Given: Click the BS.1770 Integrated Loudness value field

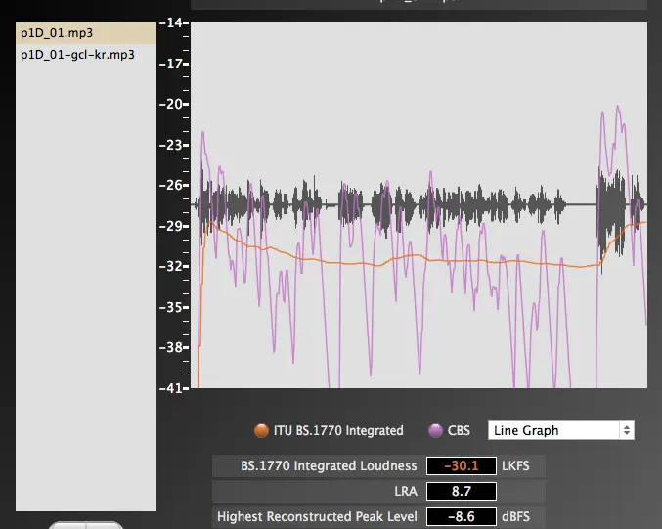Looking at the screenshot, I should point(455,466).
